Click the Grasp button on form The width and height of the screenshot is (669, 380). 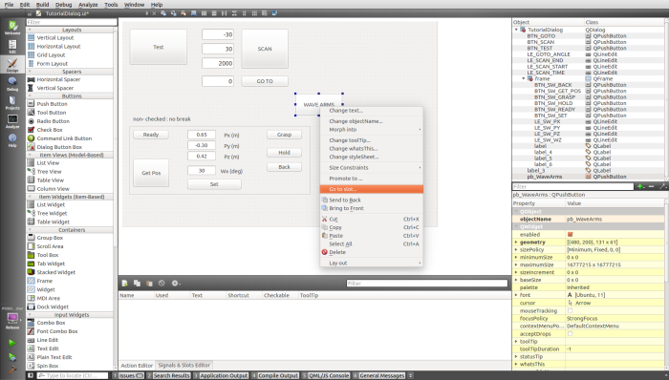(284, 135)
